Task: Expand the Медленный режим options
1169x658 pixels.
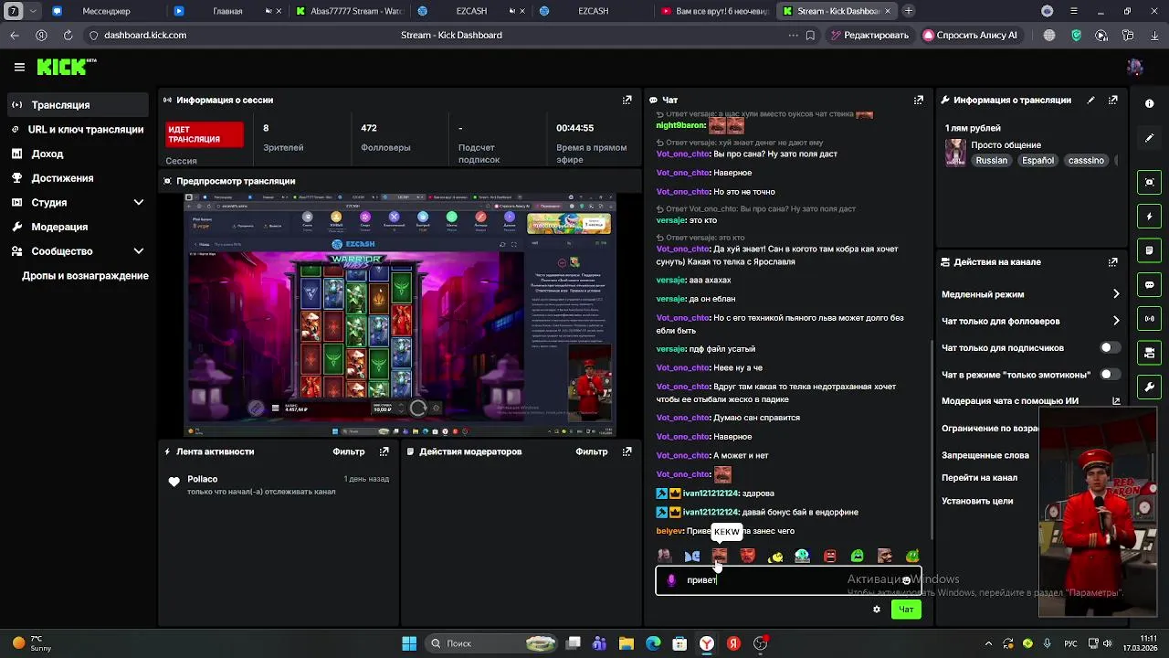Action: (x=1116, y=294)
